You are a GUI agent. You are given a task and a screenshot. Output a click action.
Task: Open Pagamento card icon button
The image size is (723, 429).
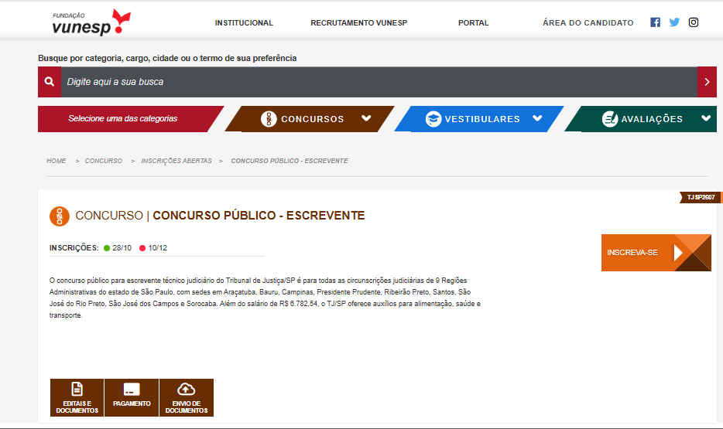pos(132,390)
